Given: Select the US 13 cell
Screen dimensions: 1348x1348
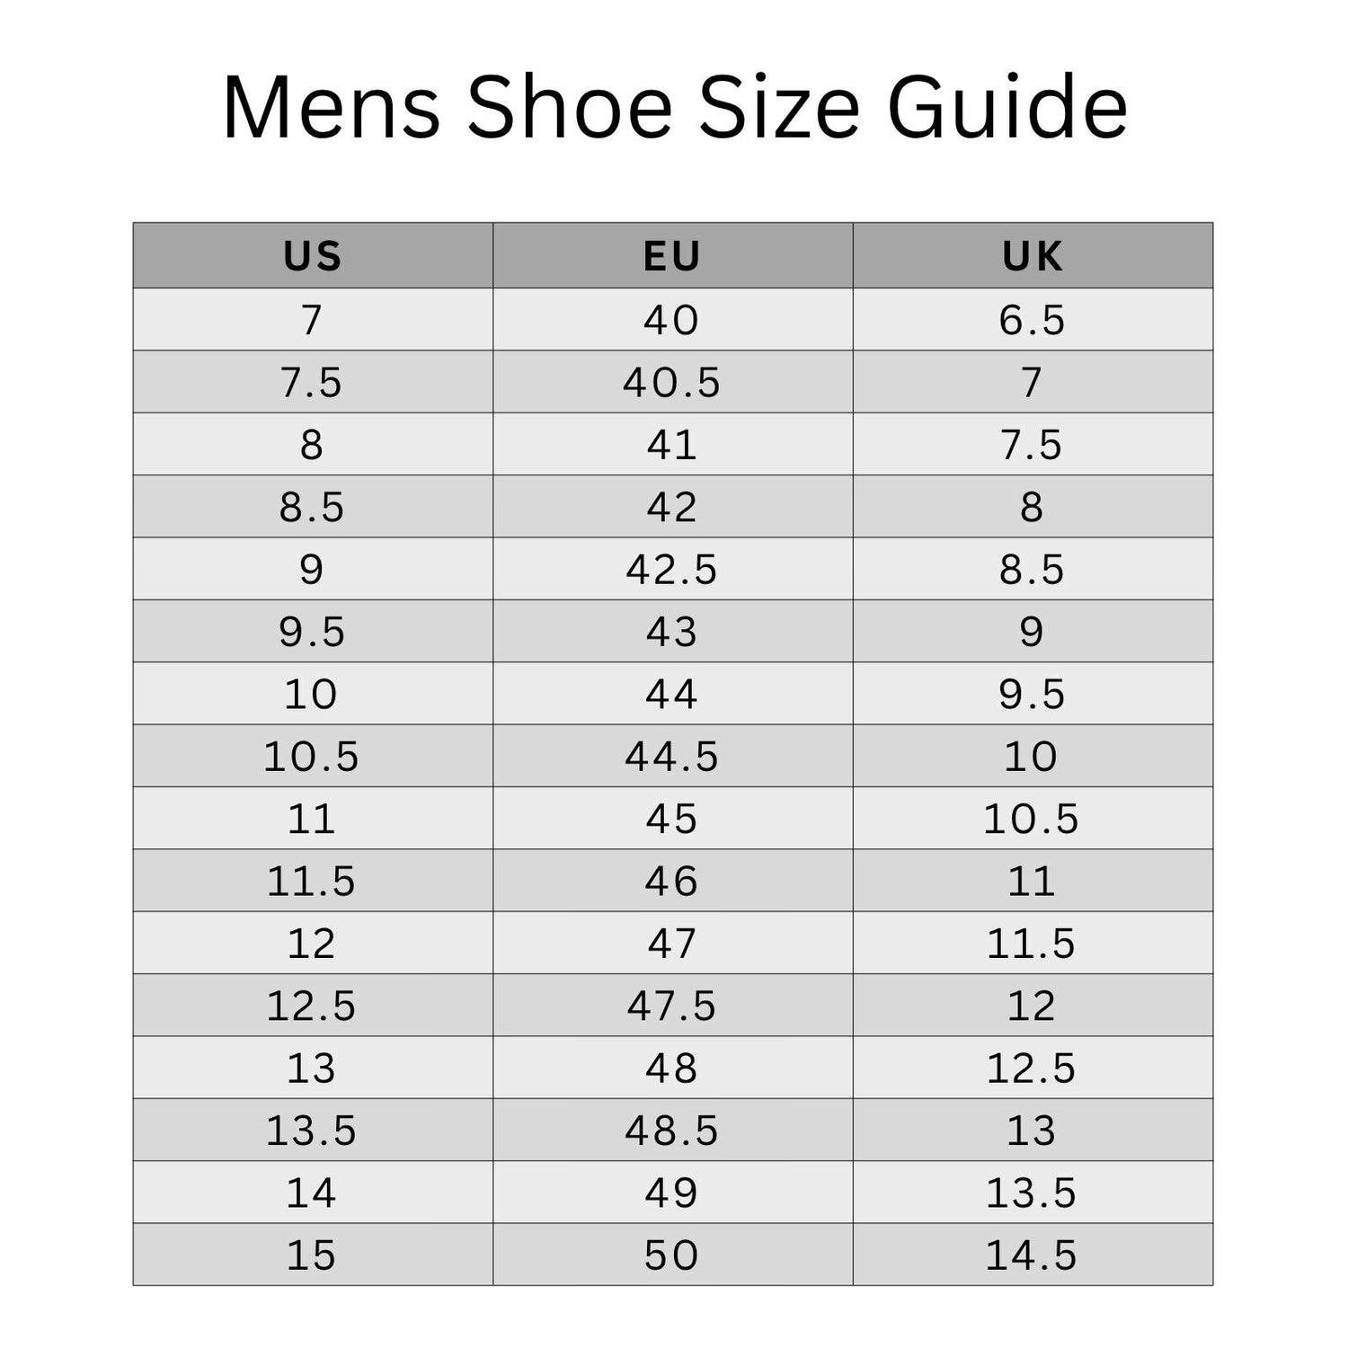Looking at the screenshot, I should [x=312, y=1069].
